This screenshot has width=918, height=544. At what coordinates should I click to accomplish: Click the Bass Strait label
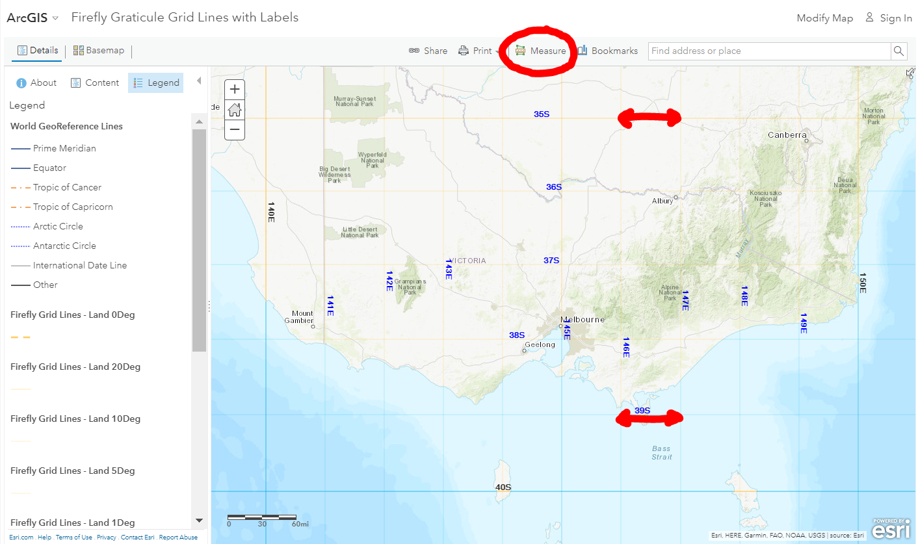[x=662, y=452]
